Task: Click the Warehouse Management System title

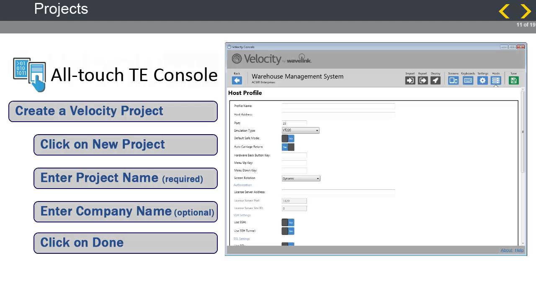Action: [x=297, y=77]
